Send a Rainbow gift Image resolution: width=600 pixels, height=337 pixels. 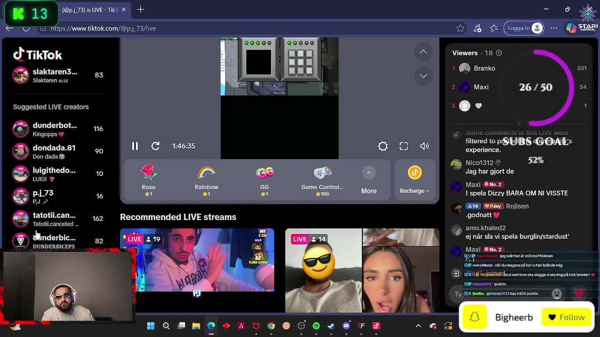pos(206,181)
